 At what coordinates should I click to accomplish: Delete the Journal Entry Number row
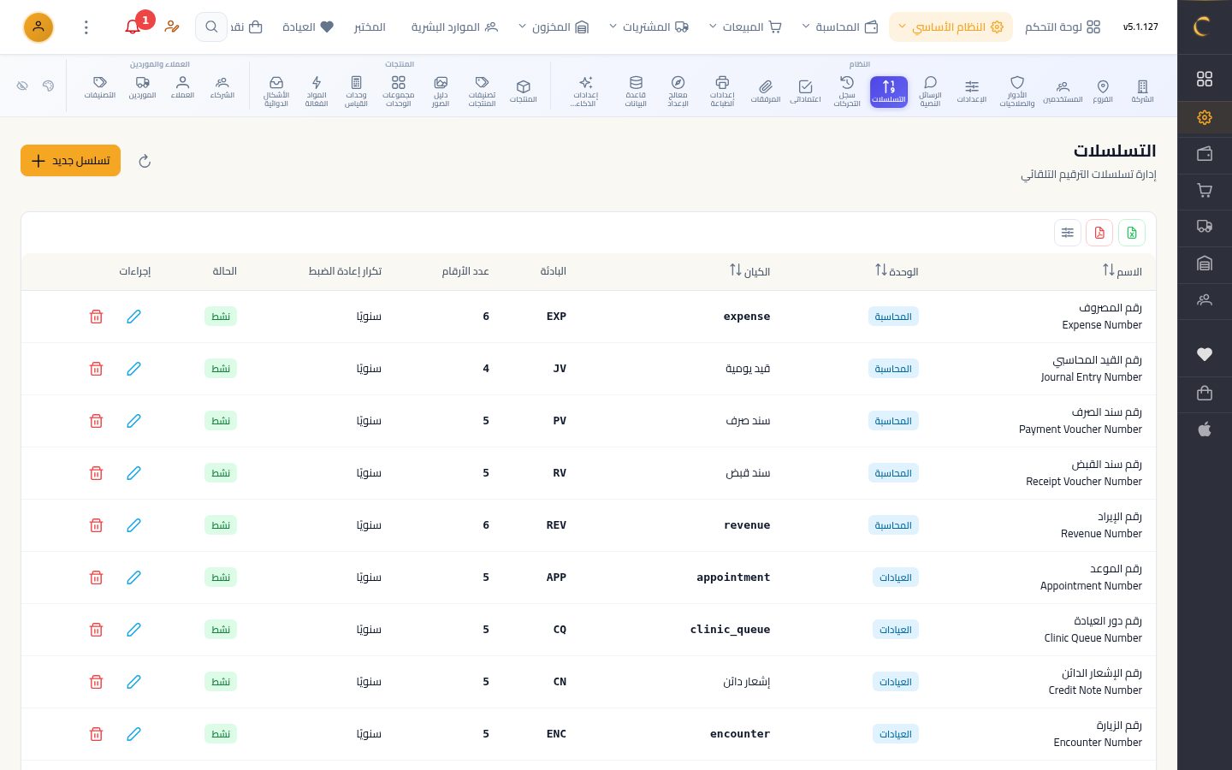click(x=96, y=369)
